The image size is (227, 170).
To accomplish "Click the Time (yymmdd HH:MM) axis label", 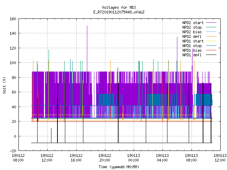I will 119,167.
